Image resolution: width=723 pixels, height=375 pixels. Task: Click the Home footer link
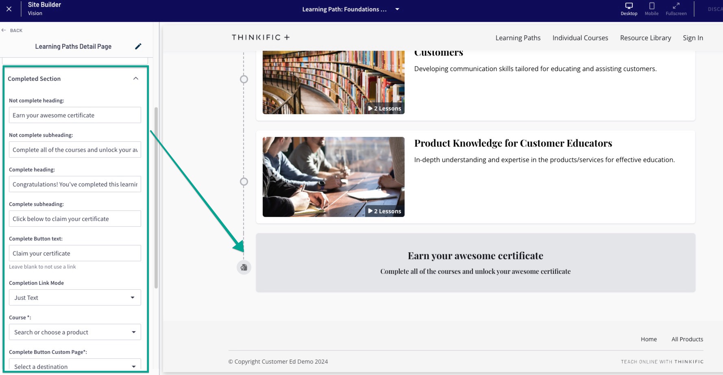pos(649,339)
